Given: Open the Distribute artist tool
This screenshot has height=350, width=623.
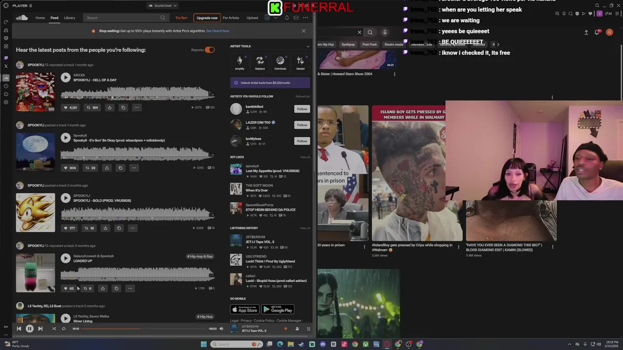Looking at the screenshot, I should point(280,63).
